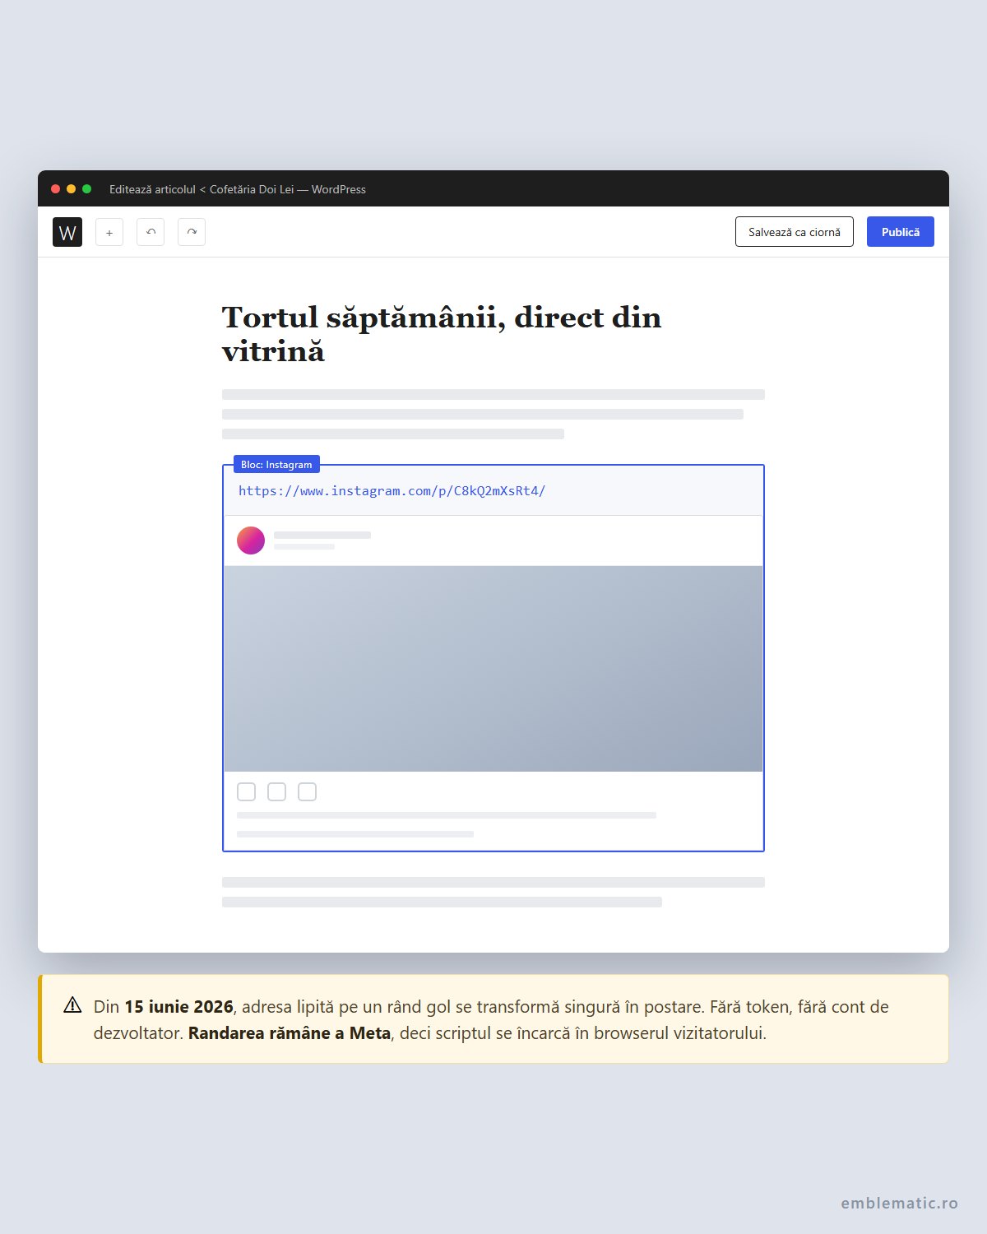The height and width of the screenshot is (1234, 987).
Task: Tap the second comment icon under post
Action: click(276, 791)
